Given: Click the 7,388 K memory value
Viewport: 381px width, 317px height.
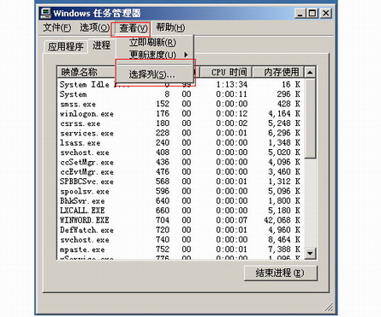Looking at the screenshot, I should (x=284, y=249).
